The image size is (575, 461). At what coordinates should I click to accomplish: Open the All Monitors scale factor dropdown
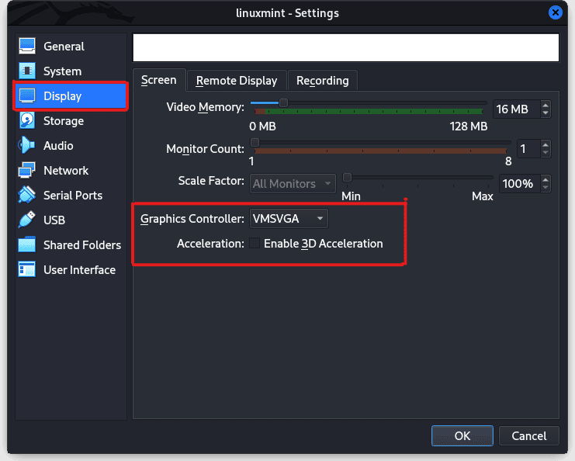(x=293, y=183)
